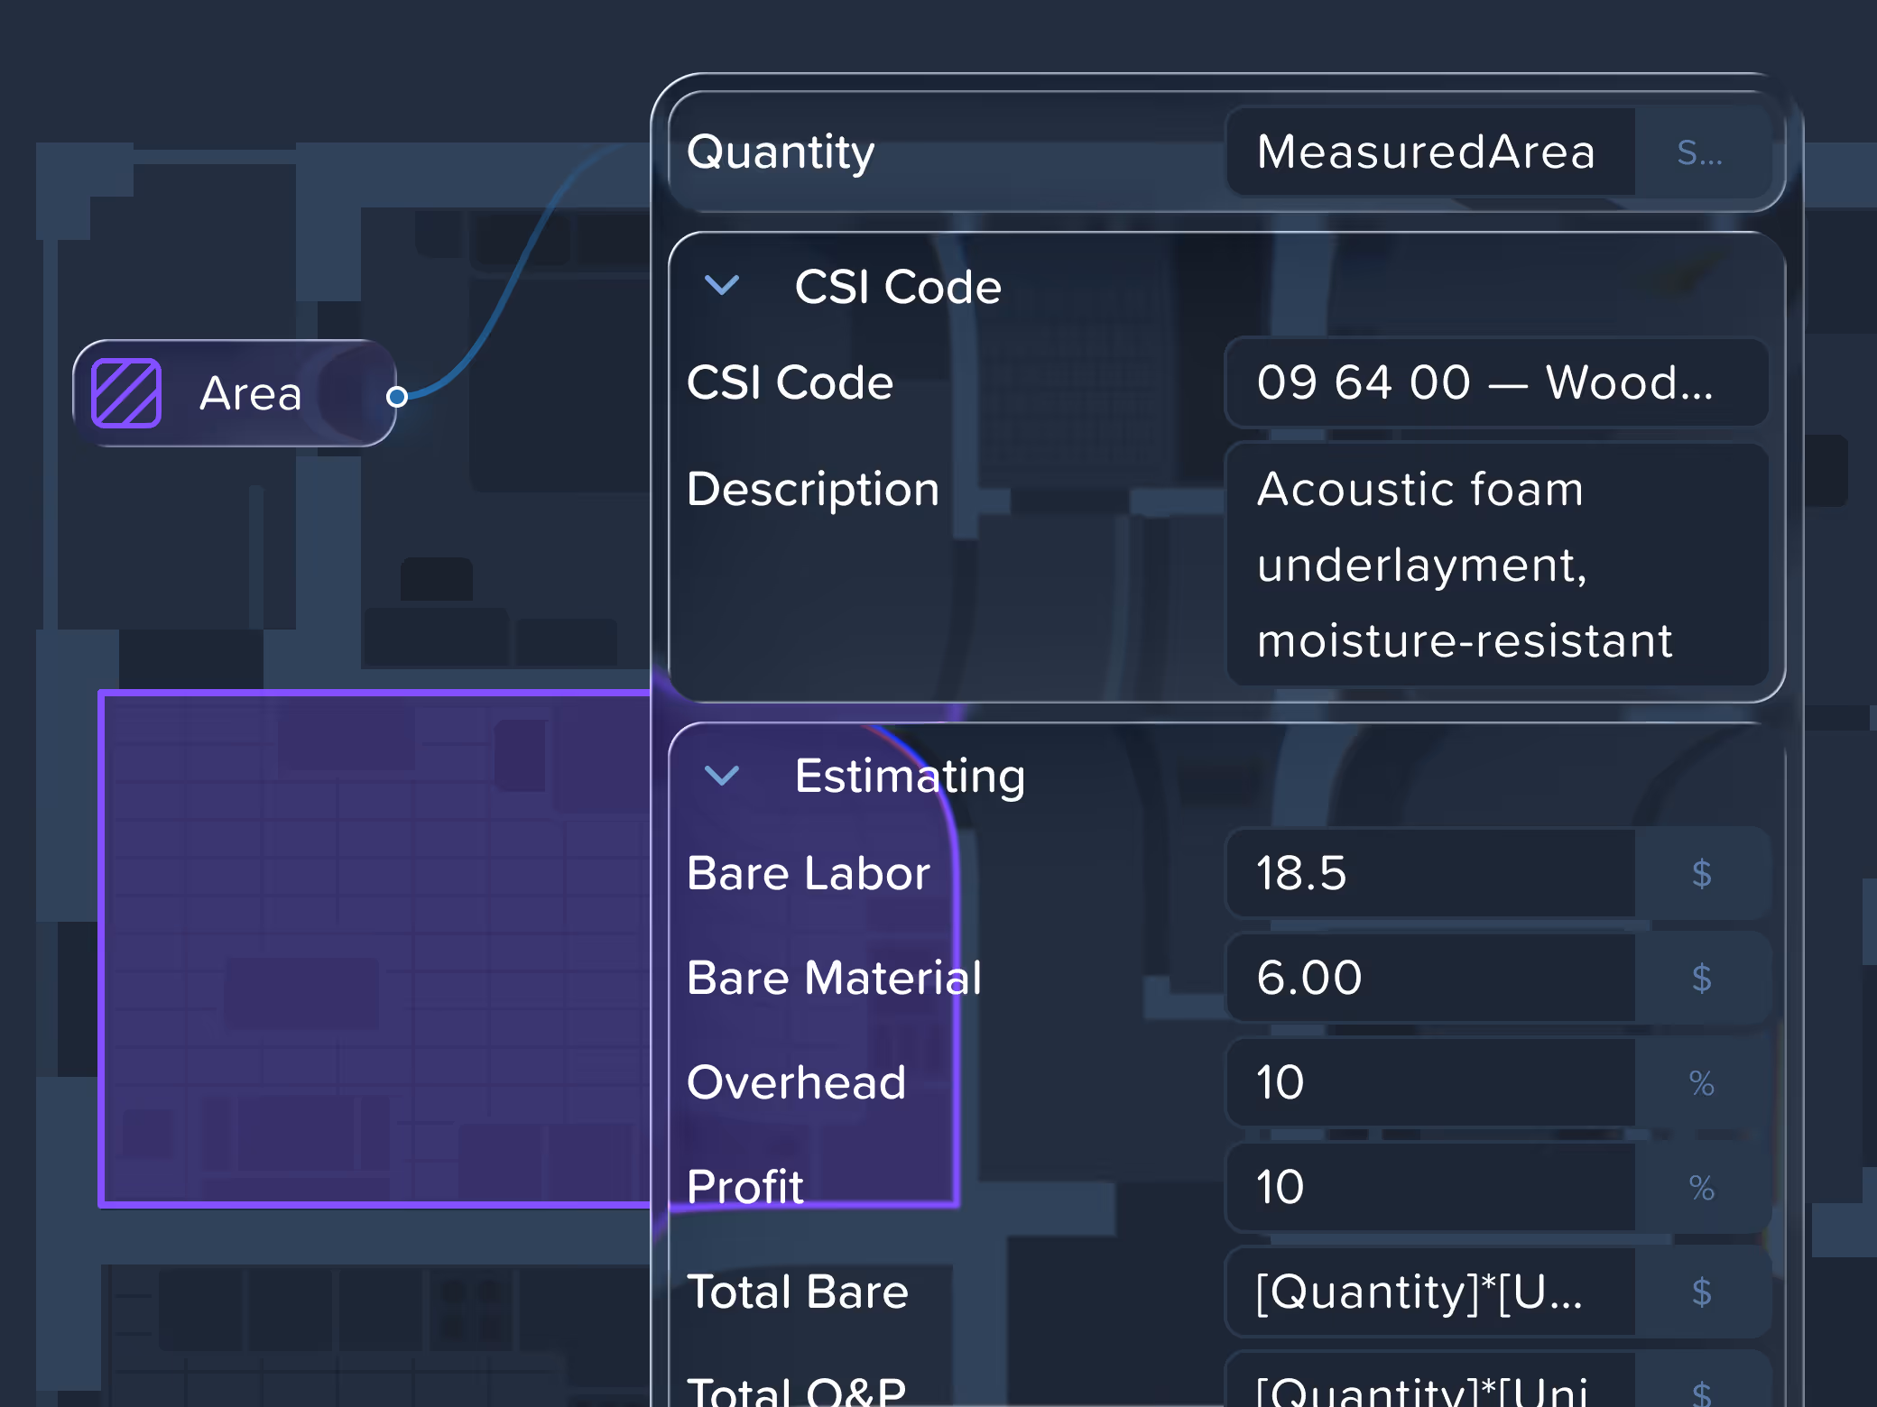1877x1407 pixels.
Task: Click the Total Bare formula field
Action: pyautogui.click(x=1428, y=1292)
